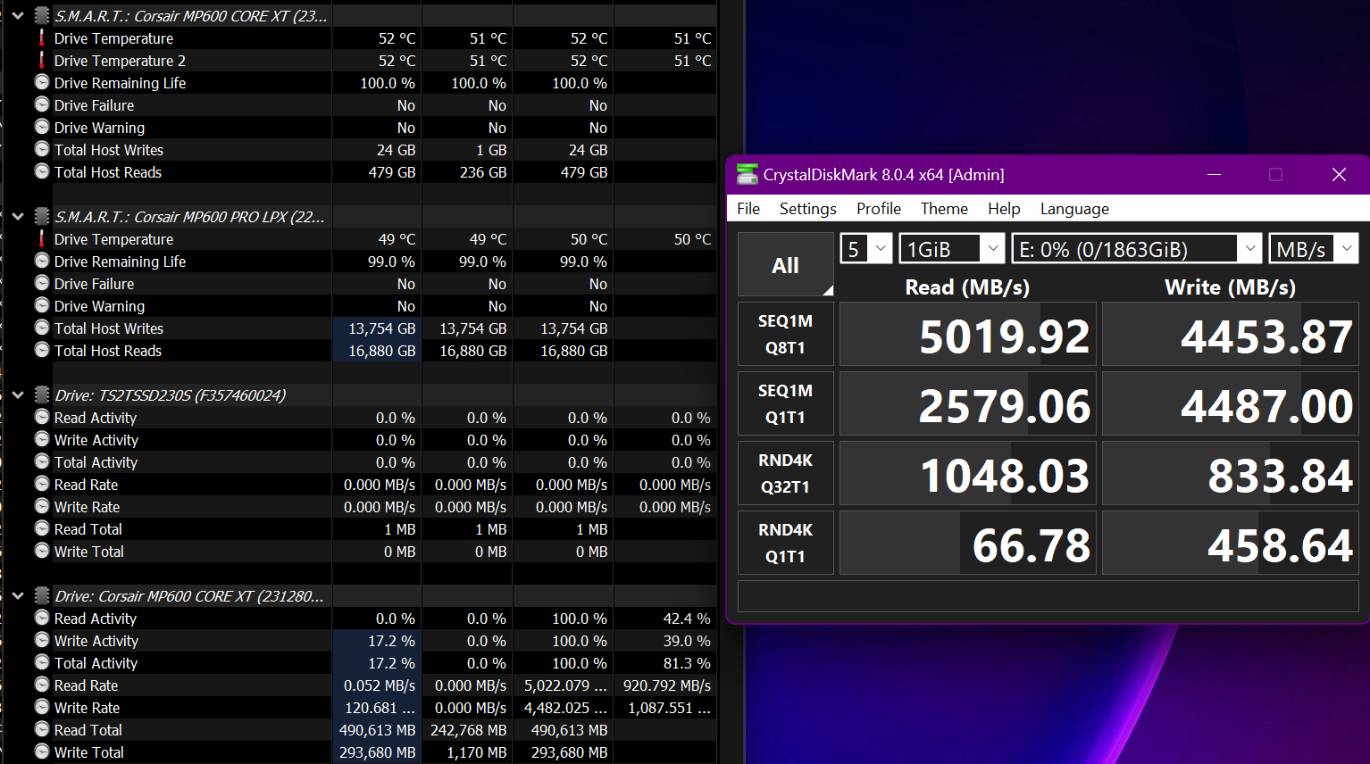Click chip icon of S.M.A.R.T. MP600 PRO LPX group

(41, 216)
